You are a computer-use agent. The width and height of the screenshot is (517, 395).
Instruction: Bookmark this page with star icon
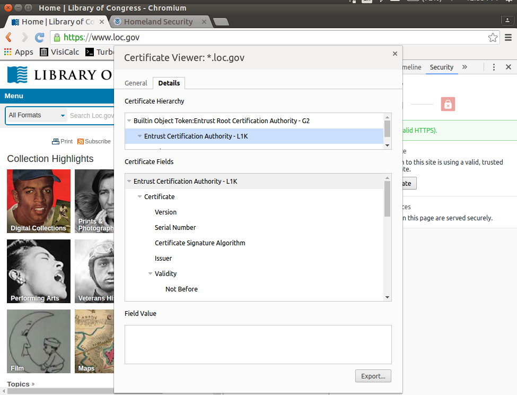coord(493,37)
